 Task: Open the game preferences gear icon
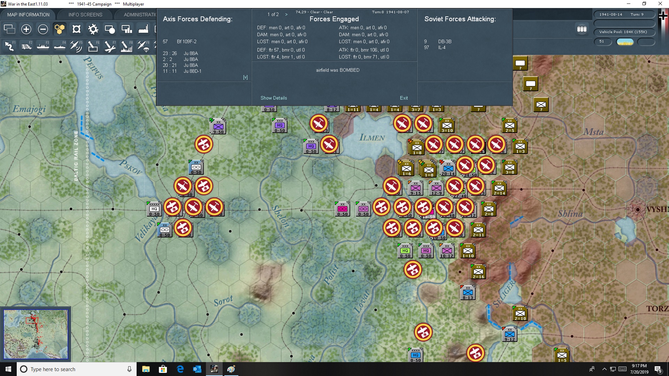93,29
